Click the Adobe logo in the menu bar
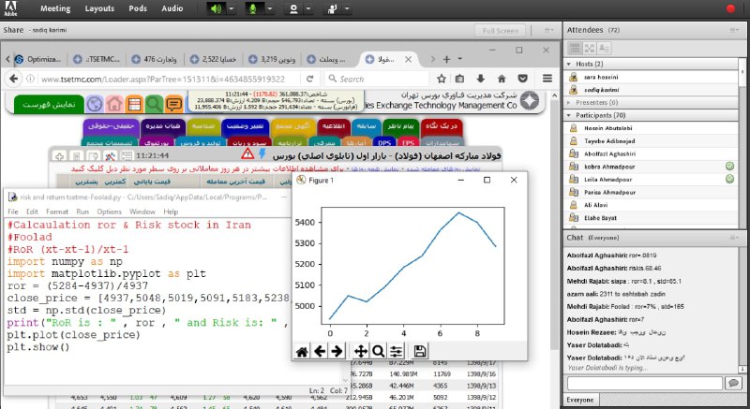Screen dimensions: 750x409 click(10, 8)
